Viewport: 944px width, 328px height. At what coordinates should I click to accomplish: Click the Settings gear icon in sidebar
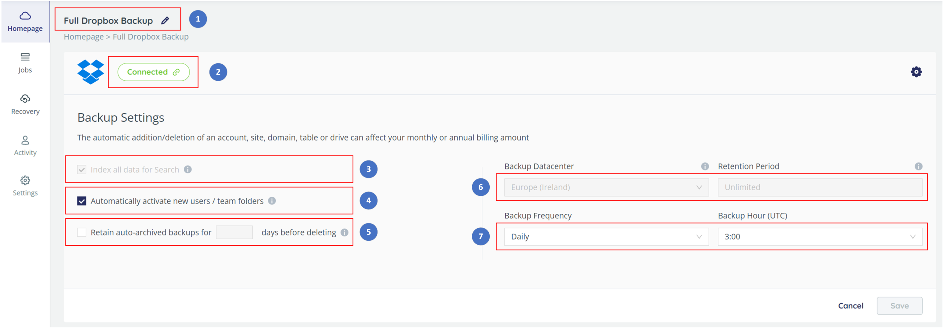(x=25, y=180)
